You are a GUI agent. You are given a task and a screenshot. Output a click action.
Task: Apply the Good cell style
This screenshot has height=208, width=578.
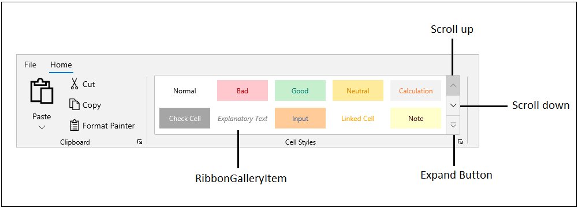[x=300, y=90]
